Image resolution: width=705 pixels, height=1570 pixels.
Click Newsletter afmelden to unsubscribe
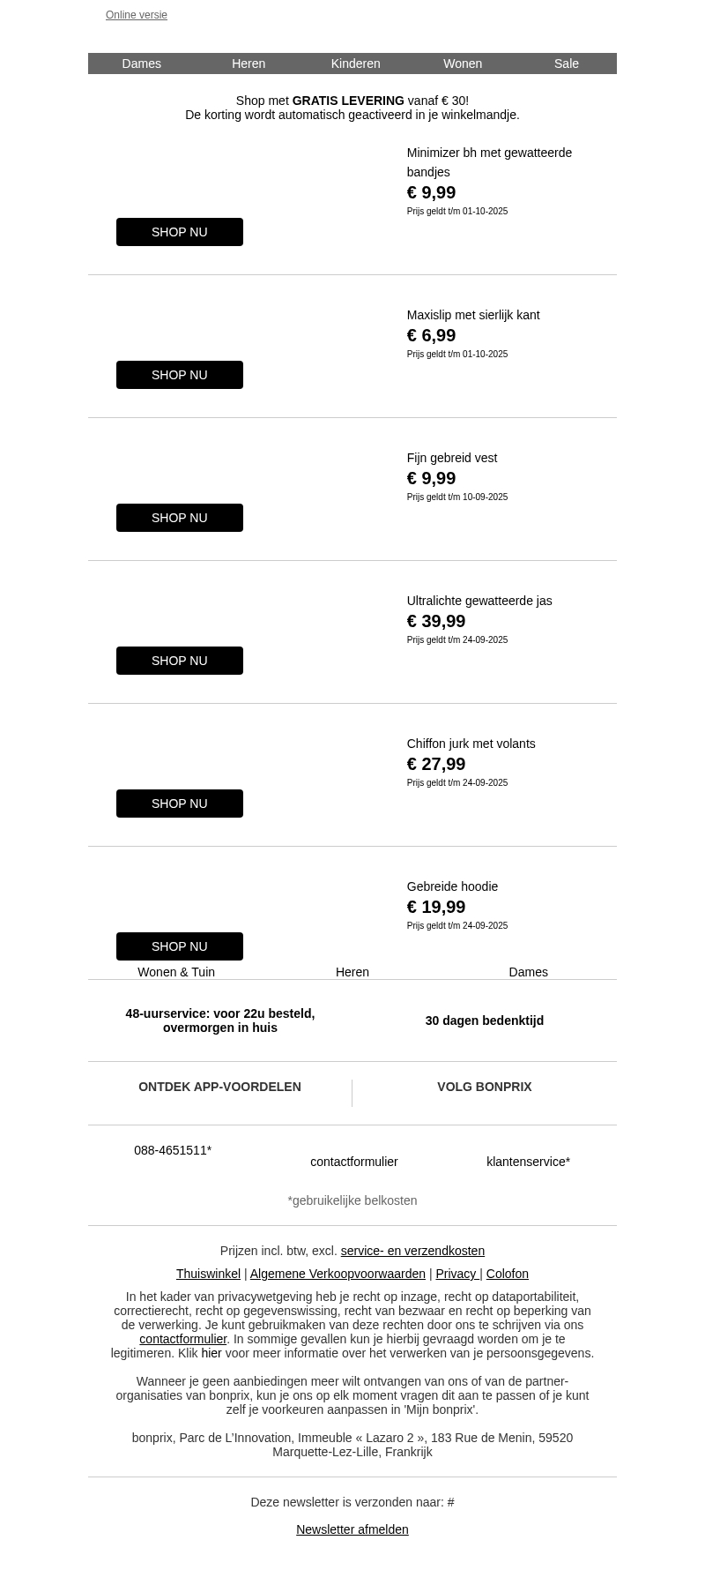(352, 1529)
